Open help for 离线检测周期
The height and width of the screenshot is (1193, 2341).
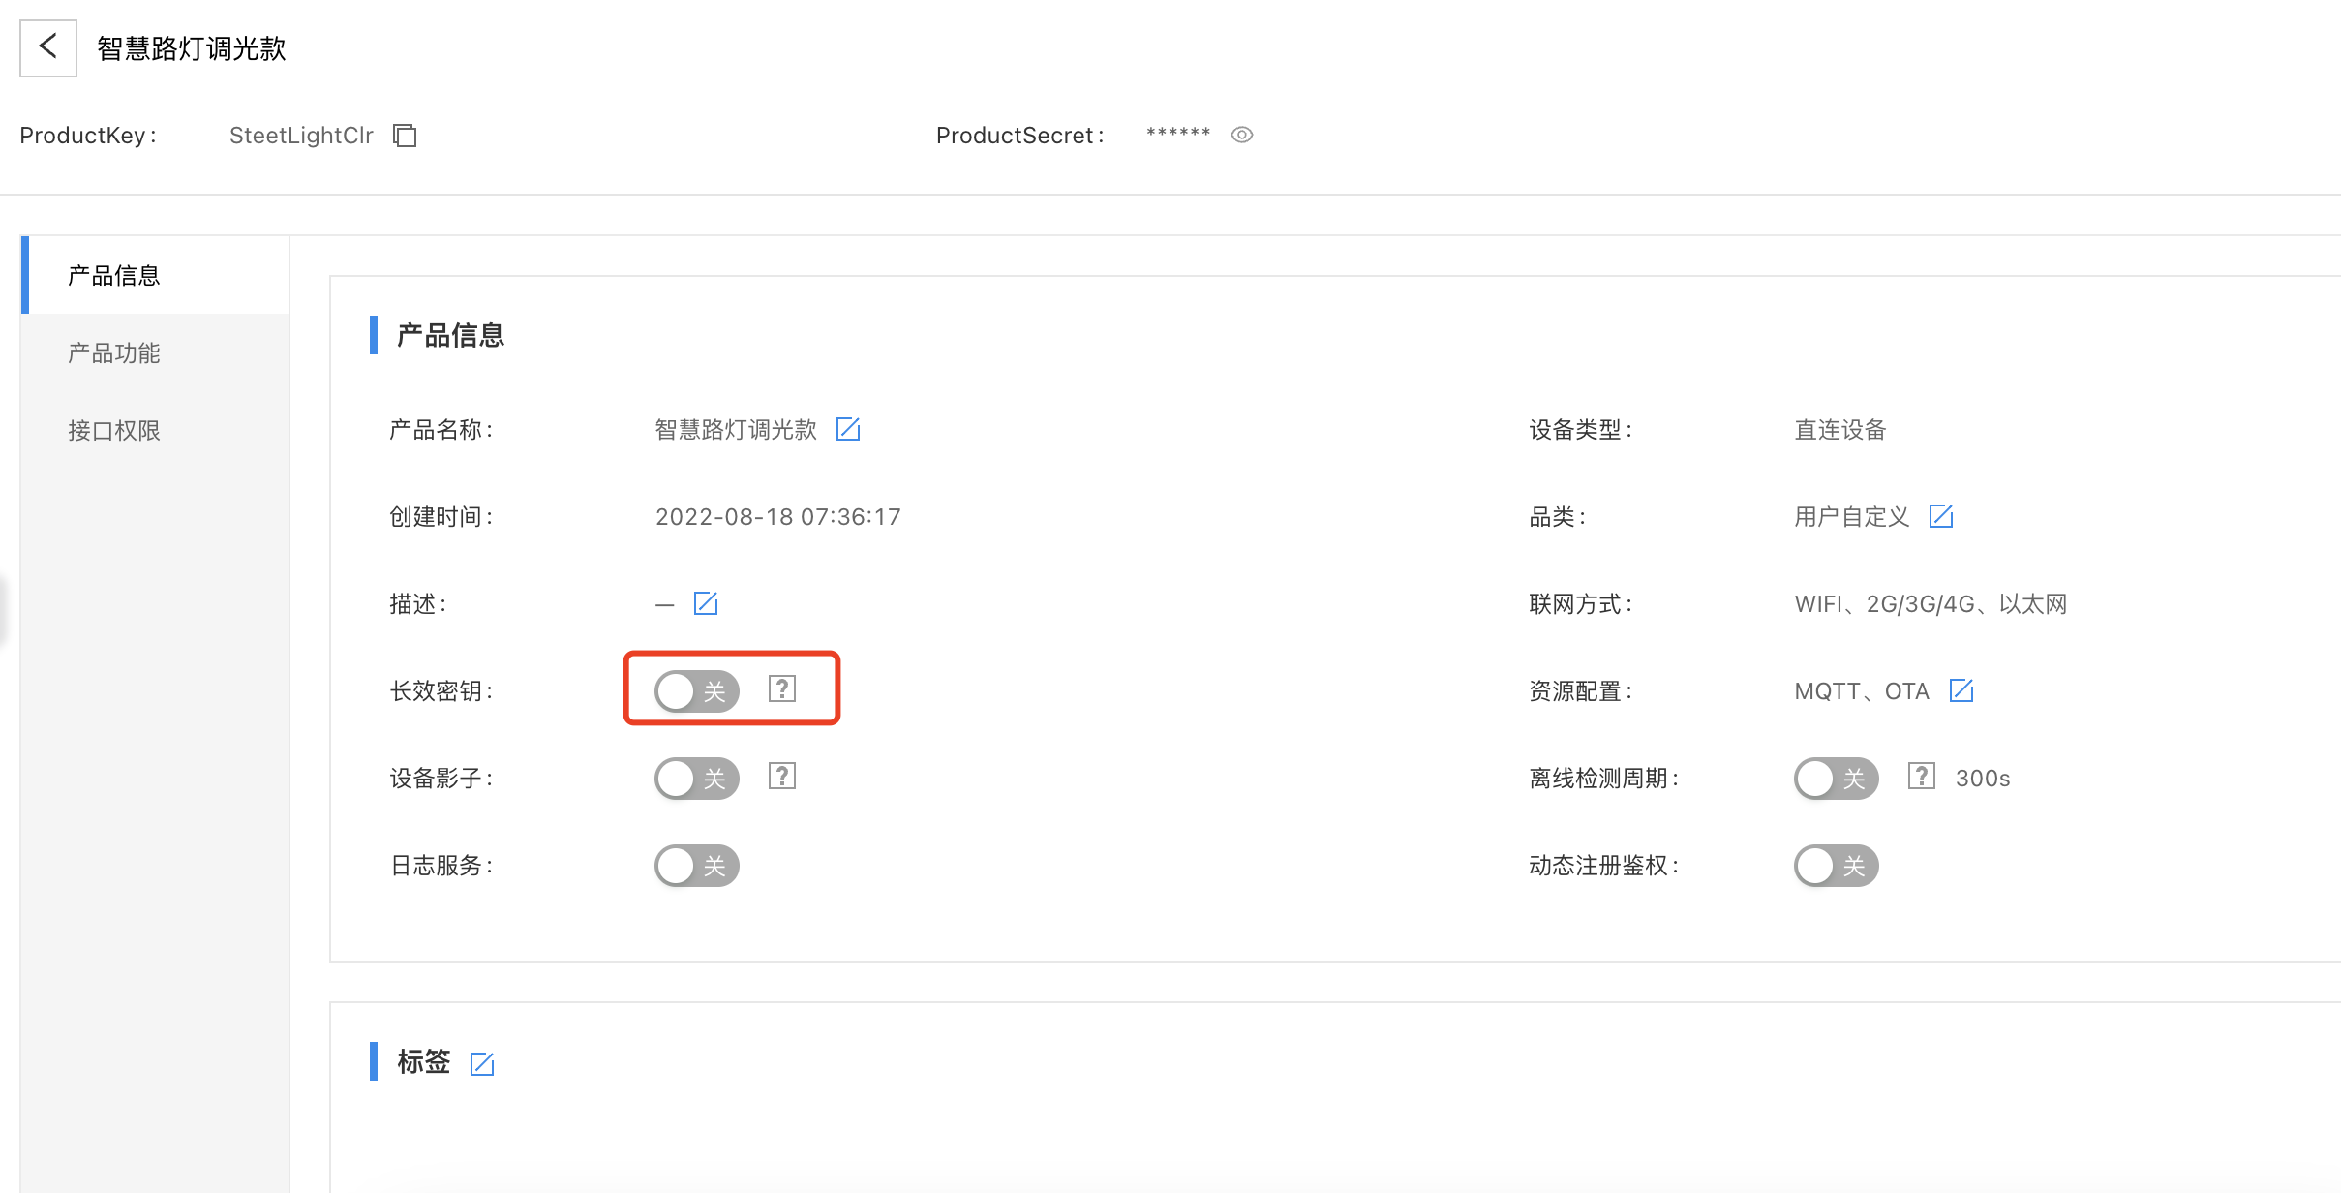pos(1922,776)
